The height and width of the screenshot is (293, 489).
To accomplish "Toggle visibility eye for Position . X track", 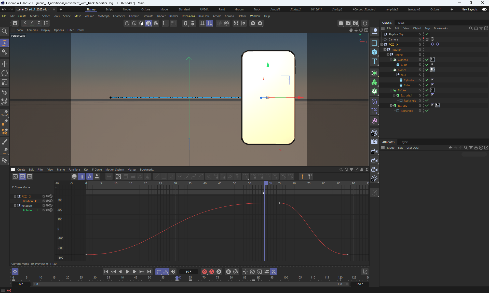I will coord(47,201).
